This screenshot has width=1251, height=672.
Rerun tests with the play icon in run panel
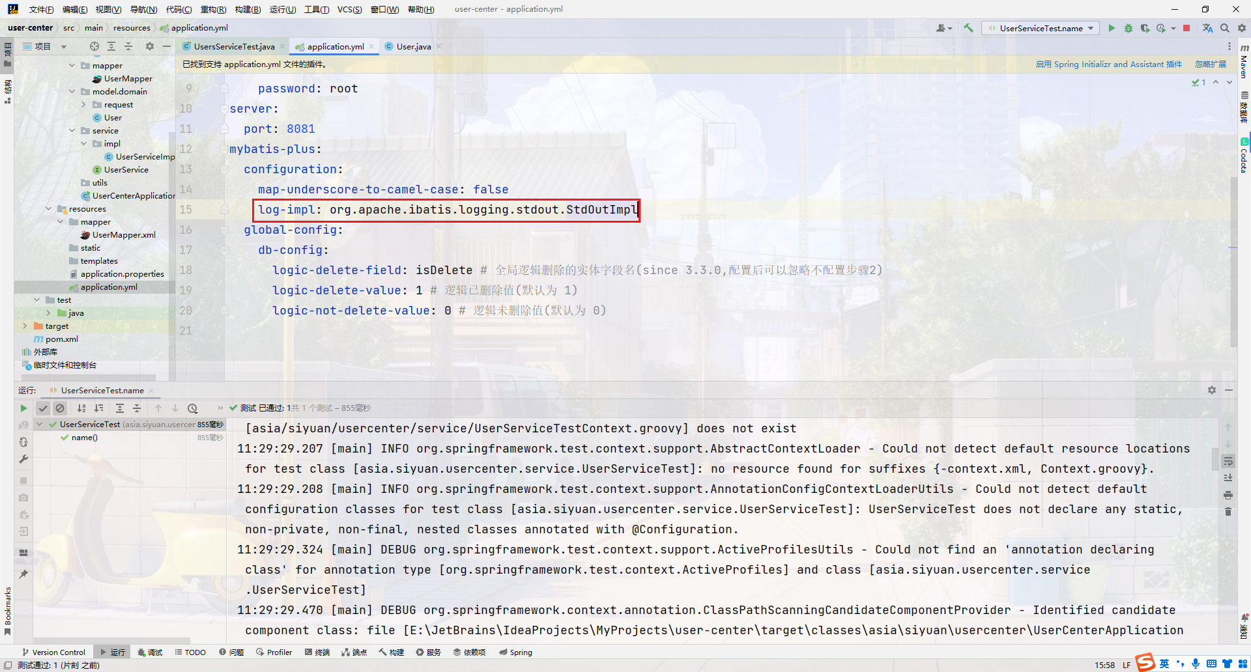pyautogui.click(x=23, y=408)
